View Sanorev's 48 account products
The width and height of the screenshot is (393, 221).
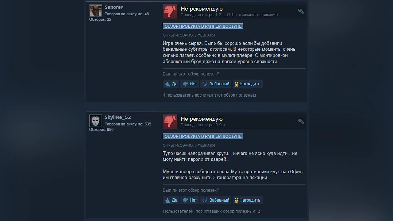click(x=127, y=14)
